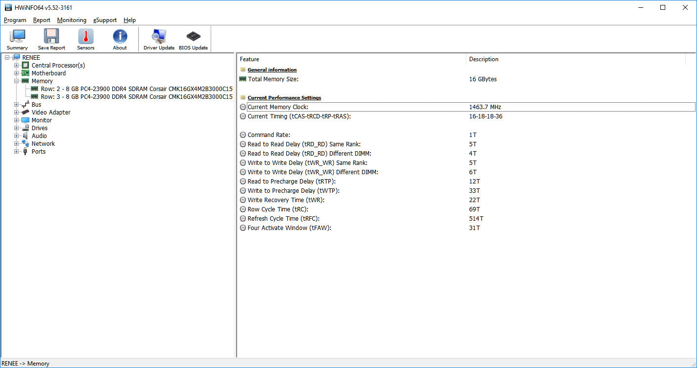697x368 pixels.
Task: Open the Monitoring menu
Action: 71,20
